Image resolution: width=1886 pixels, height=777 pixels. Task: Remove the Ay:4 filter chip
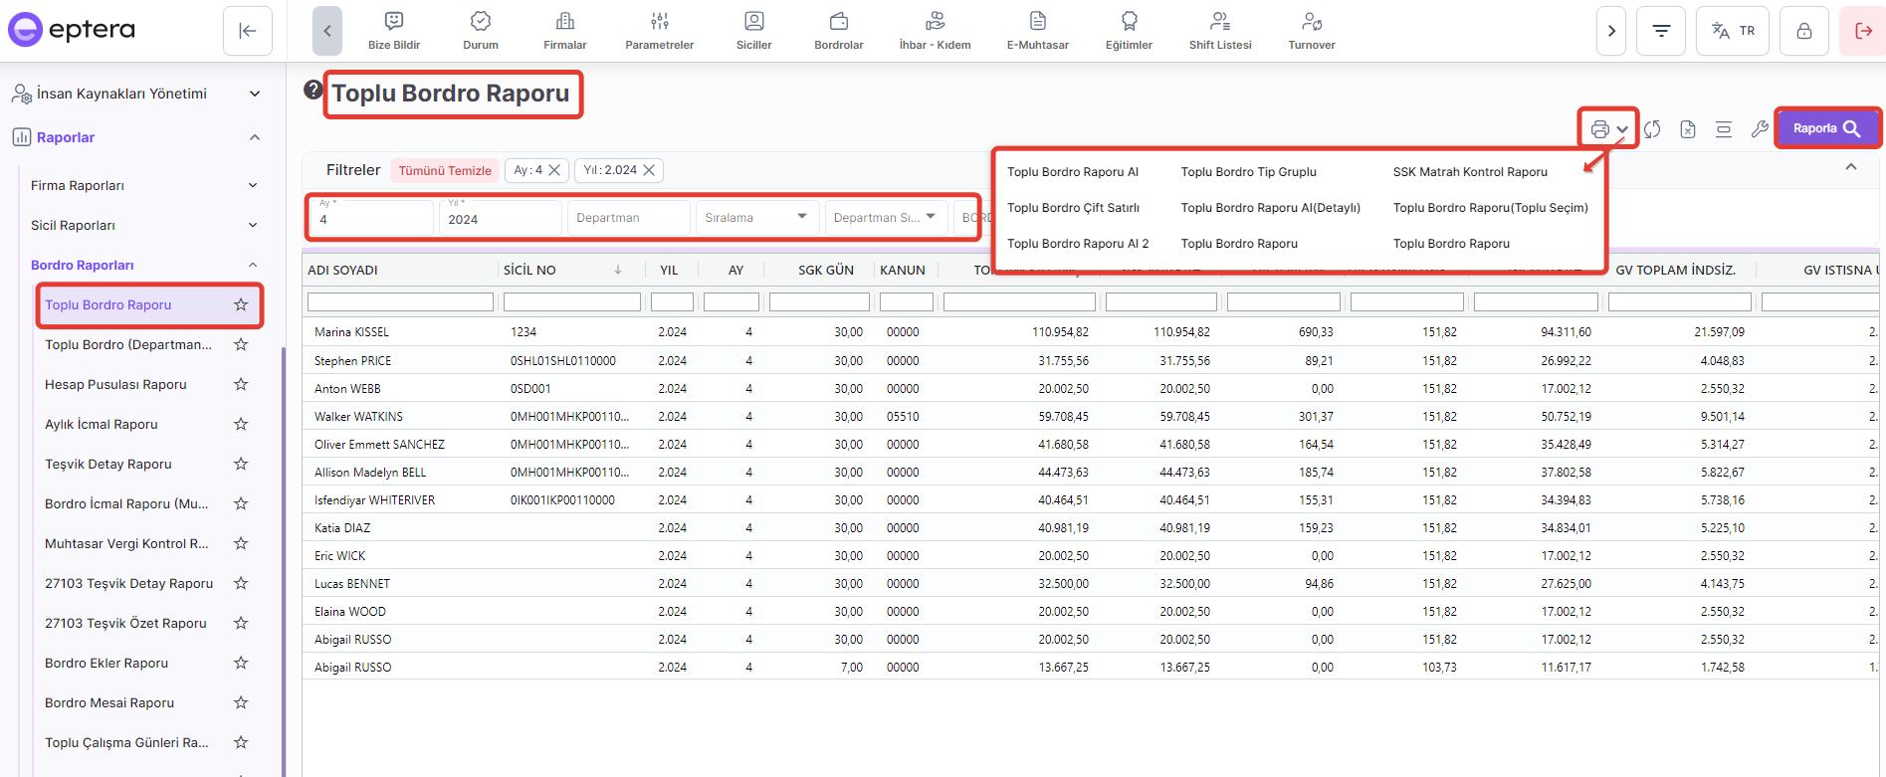[x=555, y=170]
